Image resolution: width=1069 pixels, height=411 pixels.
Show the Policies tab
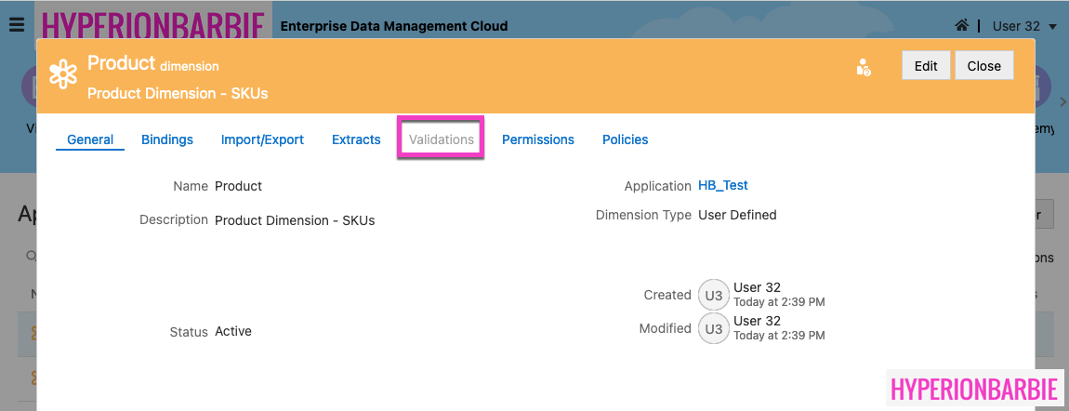pyautogui.click(x=625, y=139)
